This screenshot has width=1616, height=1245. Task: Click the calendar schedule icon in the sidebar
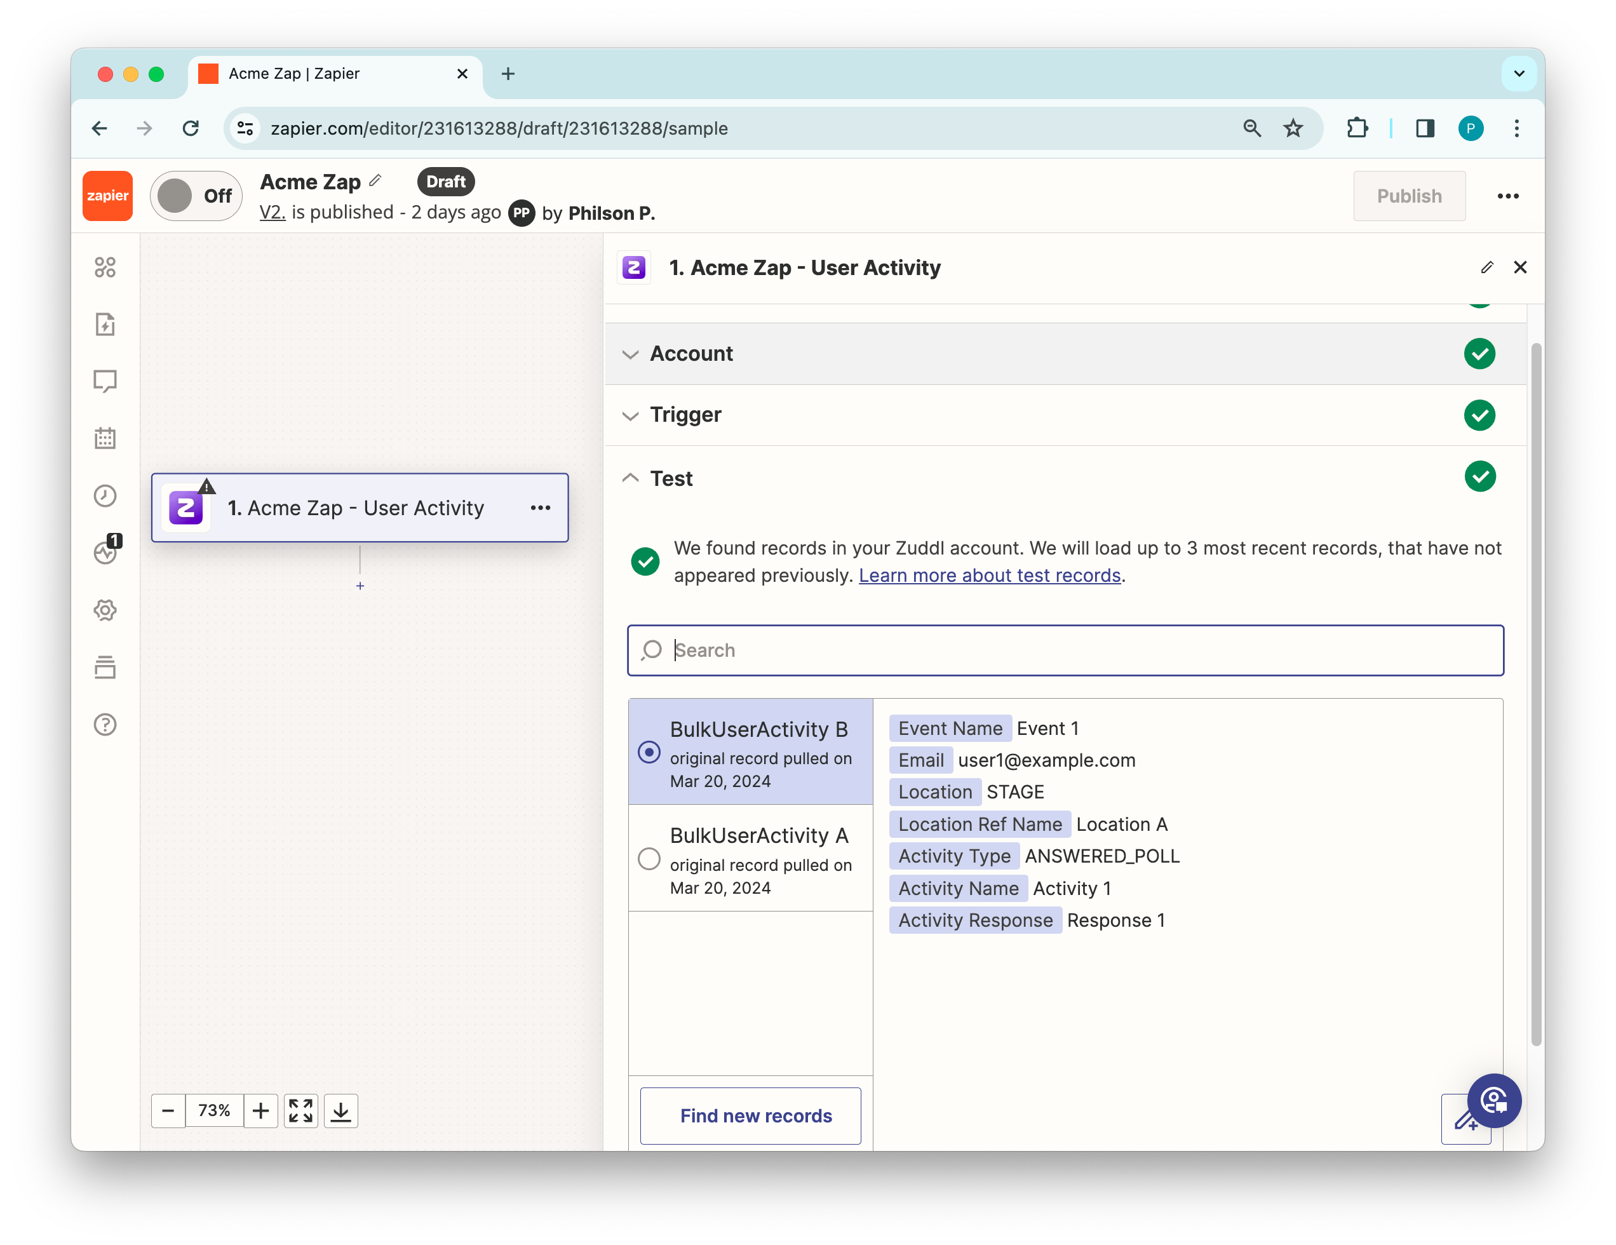105,438
